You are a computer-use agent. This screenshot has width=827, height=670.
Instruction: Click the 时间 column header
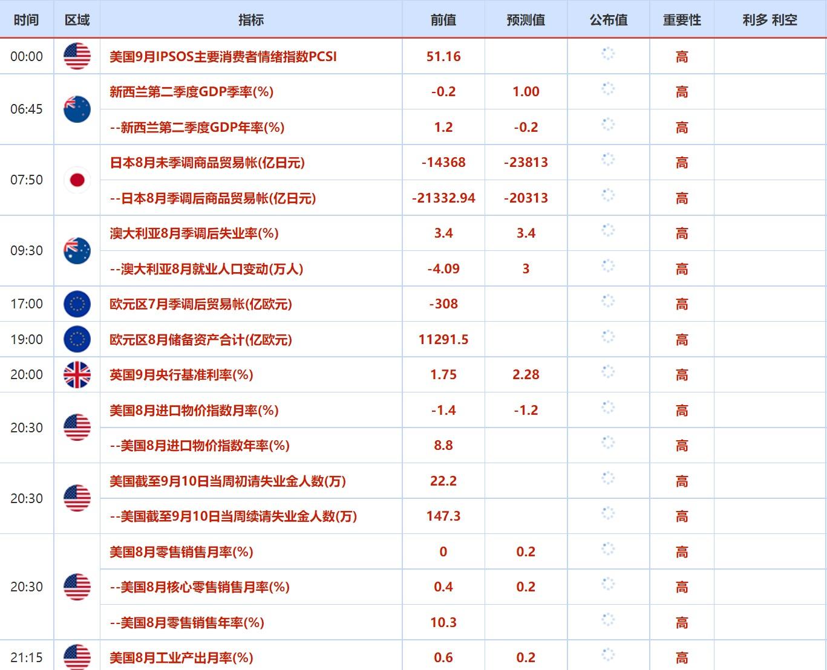(x=26, y=20)
